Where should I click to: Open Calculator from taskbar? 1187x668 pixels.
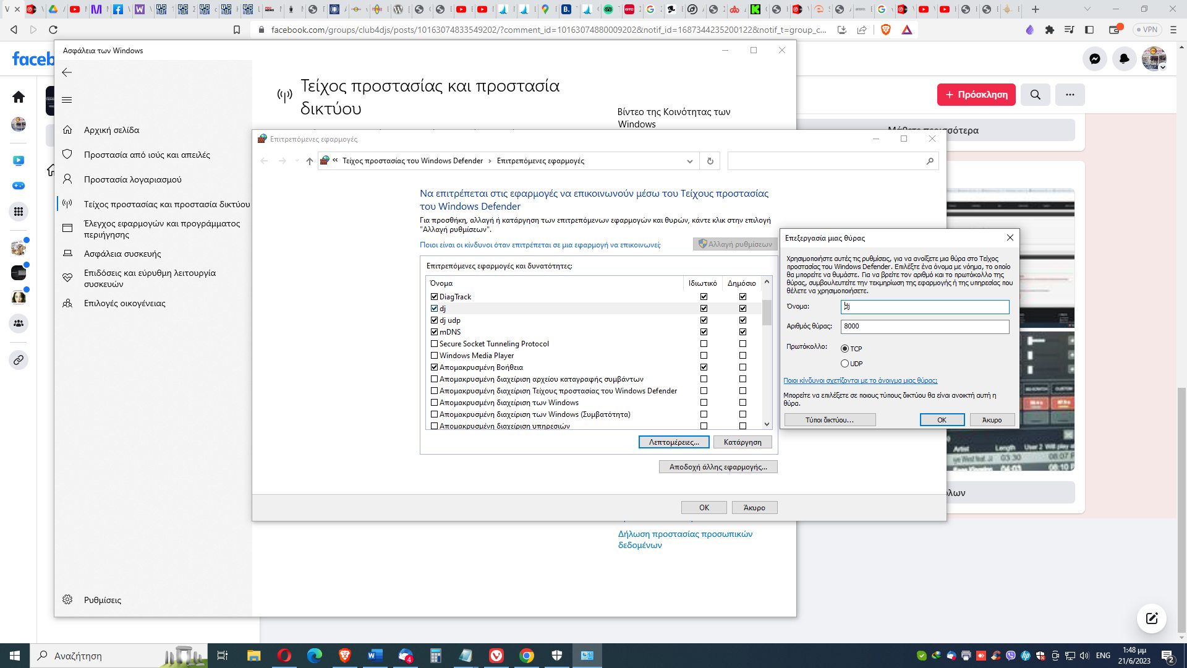pos(436,656)
